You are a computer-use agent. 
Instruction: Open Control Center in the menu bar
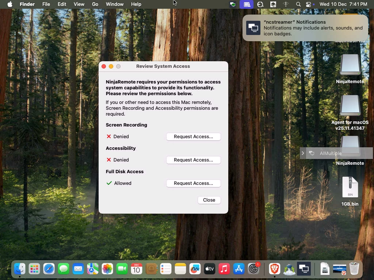pos(308,4)
